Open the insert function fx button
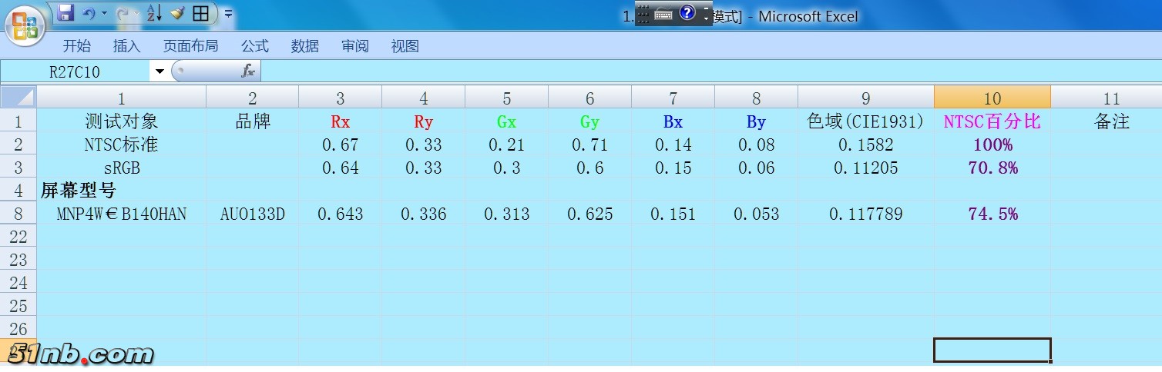Image resolution: width=1162 pixels, height=372 pixels. [247, 71]
